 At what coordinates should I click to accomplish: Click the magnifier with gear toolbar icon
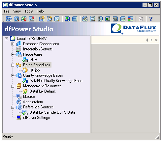click(x=49, y=19)
